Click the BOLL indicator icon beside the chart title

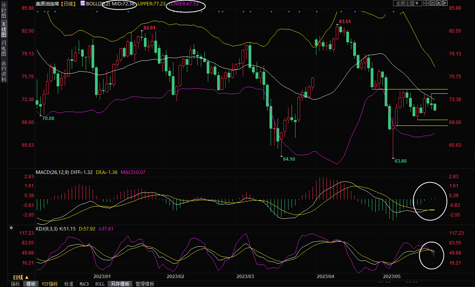point(83,3)
